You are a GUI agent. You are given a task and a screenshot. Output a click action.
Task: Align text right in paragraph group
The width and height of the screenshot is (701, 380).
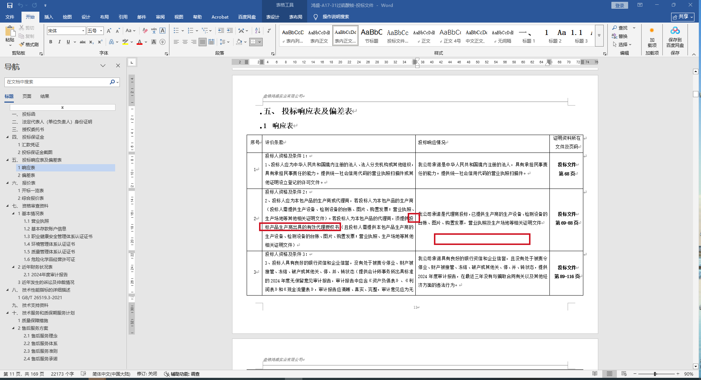tap(194, 42)
